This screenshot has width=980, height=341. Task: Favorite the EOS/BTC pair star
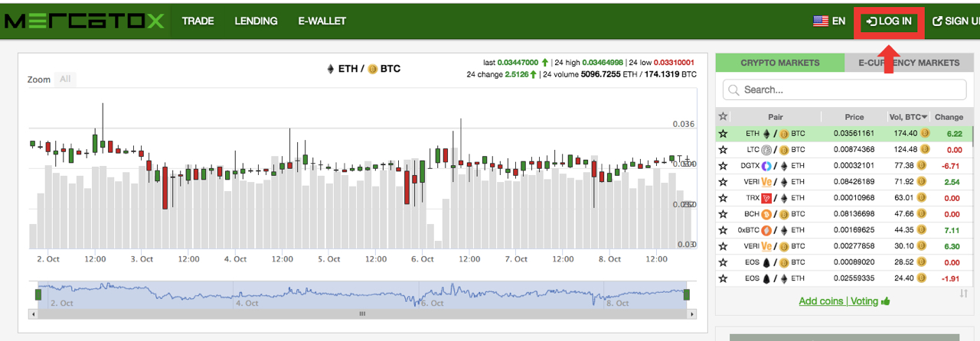(x=723, y=261)
